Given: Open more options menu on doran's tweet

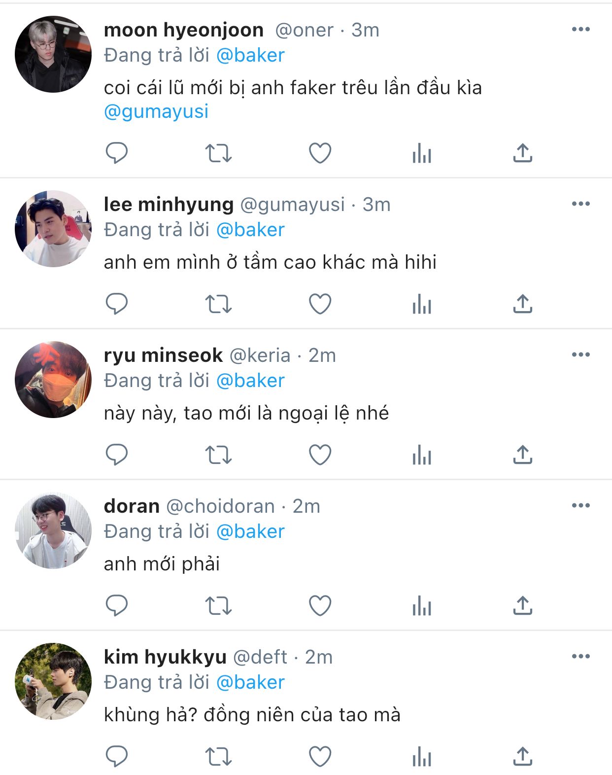Looking at the screenshot, I should click(x=581, y=506).
